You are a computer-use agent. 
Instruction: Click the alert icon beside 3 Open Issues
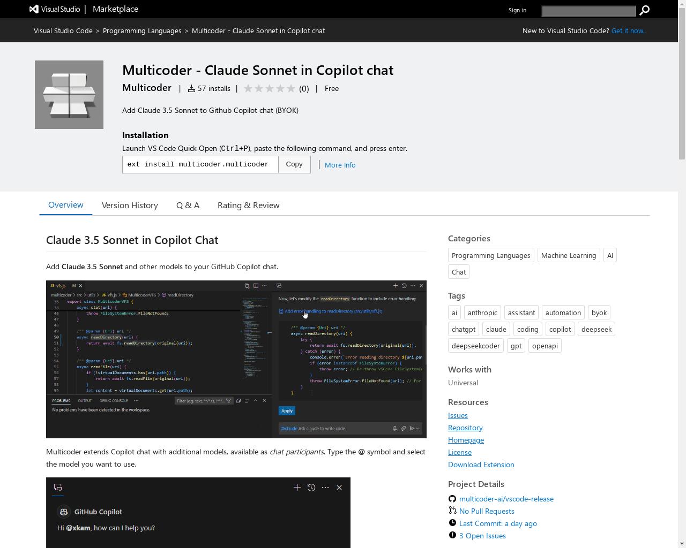pos(452,536)
